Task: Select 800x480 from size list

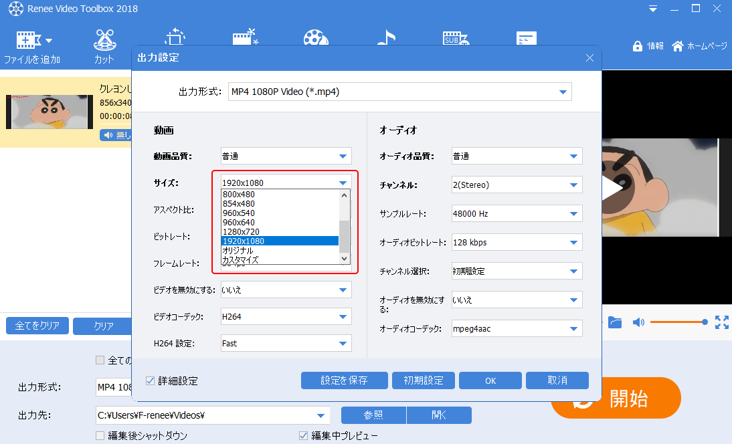Action: pos(280,195)
